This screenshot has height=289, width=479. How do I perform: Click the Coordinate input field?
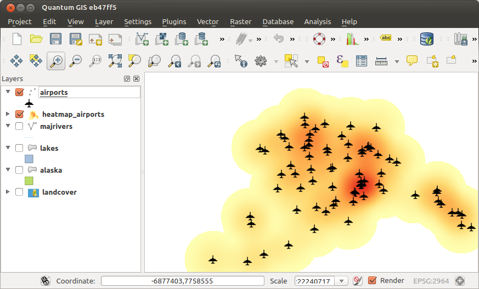pos(182,281)
